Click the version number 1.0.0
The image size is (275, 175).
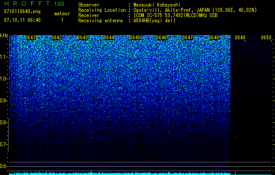[x=59, y=4]
